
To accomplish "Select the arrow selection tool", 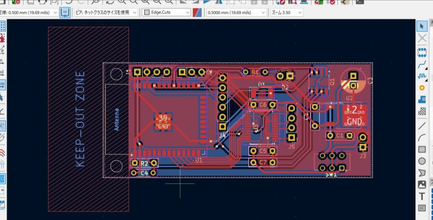I will pos(422,26).
